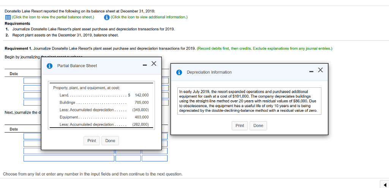Viewport: 389px width, 188px height.
Task: Minimize the Depreciation Information dialog
Action: [312, 72]
